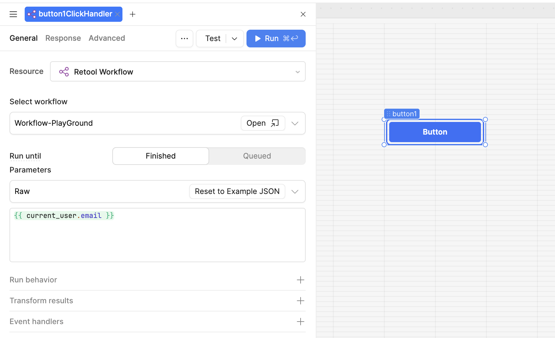Close the query editor panel
This screenshot has height=338, width=555.
pos(303,14)
